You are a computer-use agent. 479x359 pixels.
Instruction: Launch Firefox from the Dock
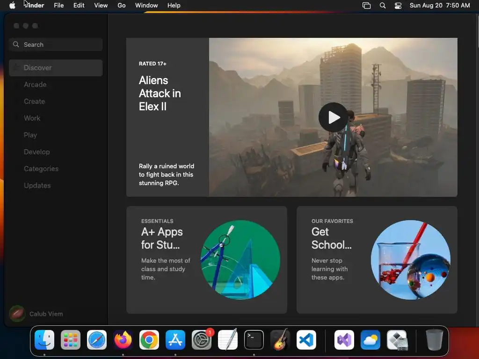pyautogui.click(x=123, y=340)
